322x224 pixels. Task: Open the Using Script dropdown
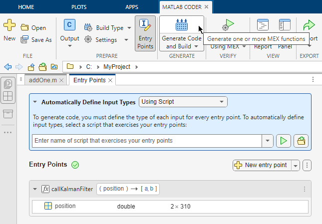point(183,102)
